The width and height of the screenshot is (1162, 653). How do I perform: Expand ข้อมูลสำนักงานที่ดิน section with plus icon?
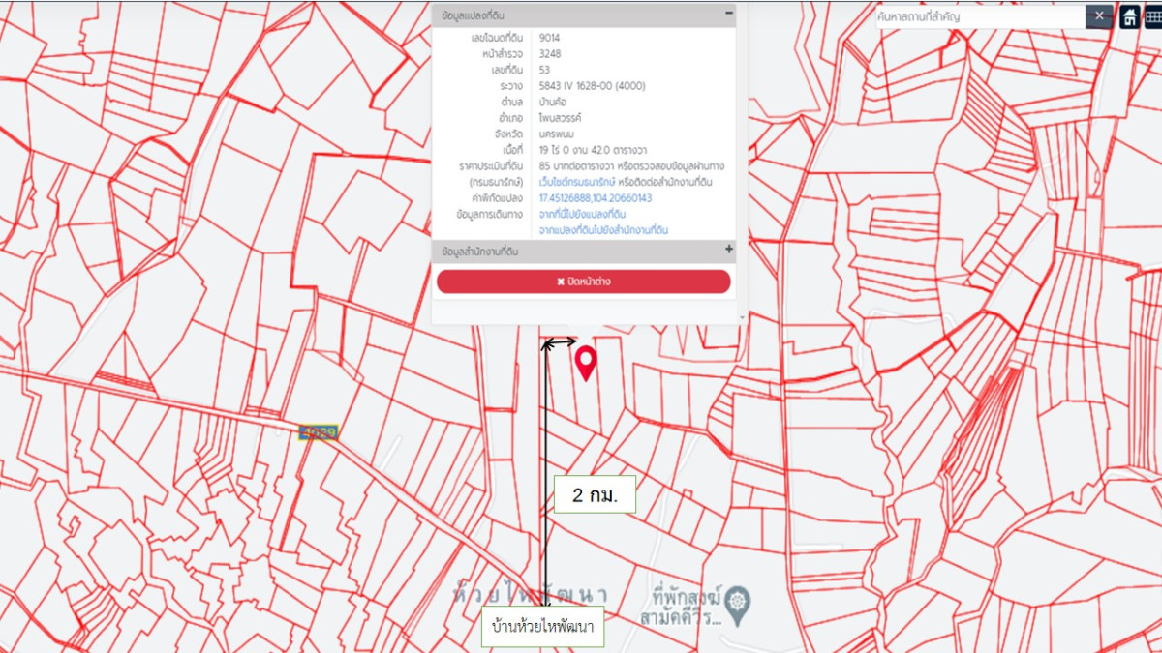click(x=728, y=250)
